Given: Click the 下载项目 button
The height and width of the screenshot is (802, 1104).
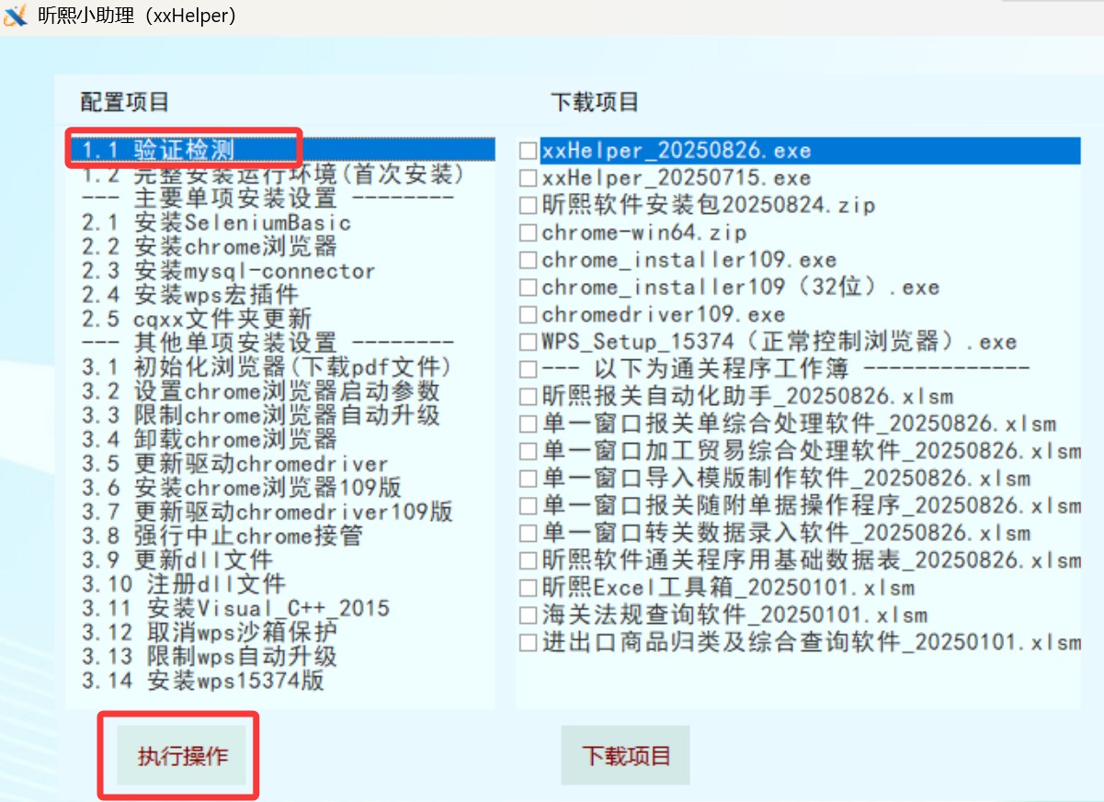Looking at the screenshot, I should click(x=625, y=756).
